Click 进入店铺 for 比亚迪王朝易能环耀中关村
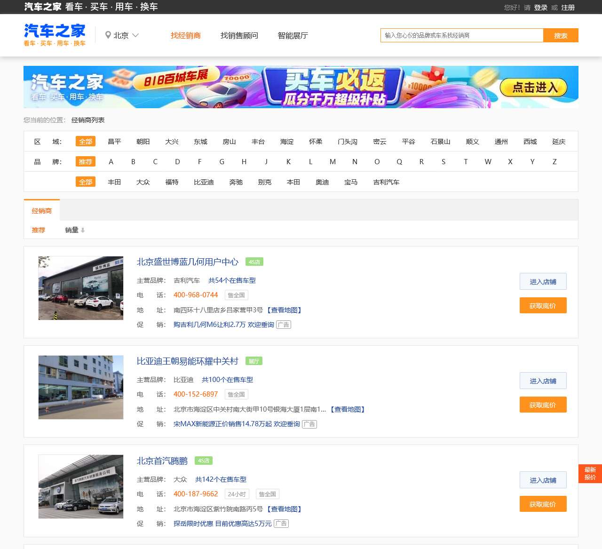 [543, 381]
